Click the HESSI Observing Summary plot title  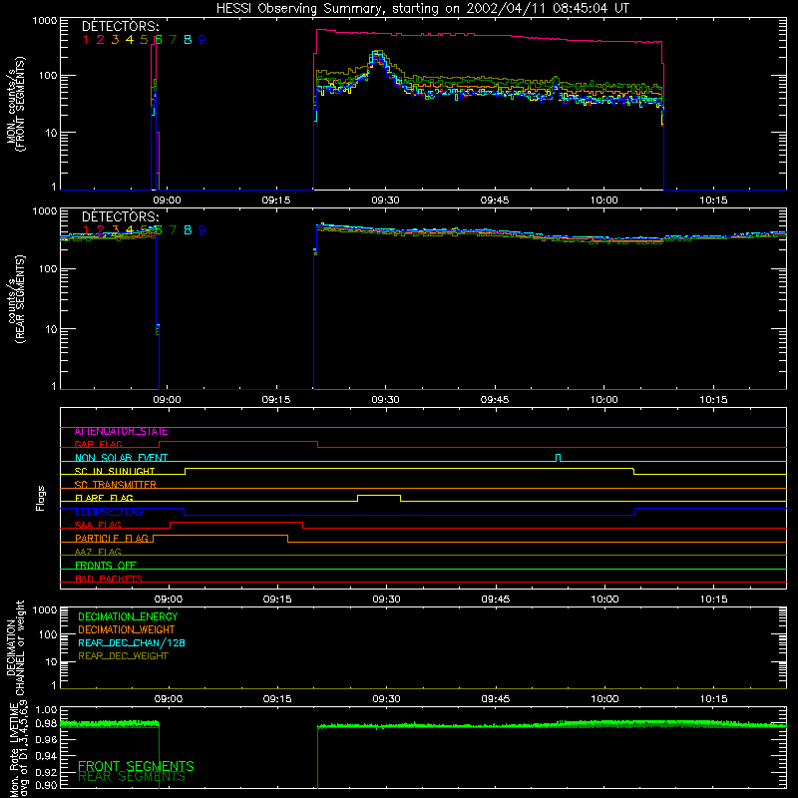[x=422, y=9]
